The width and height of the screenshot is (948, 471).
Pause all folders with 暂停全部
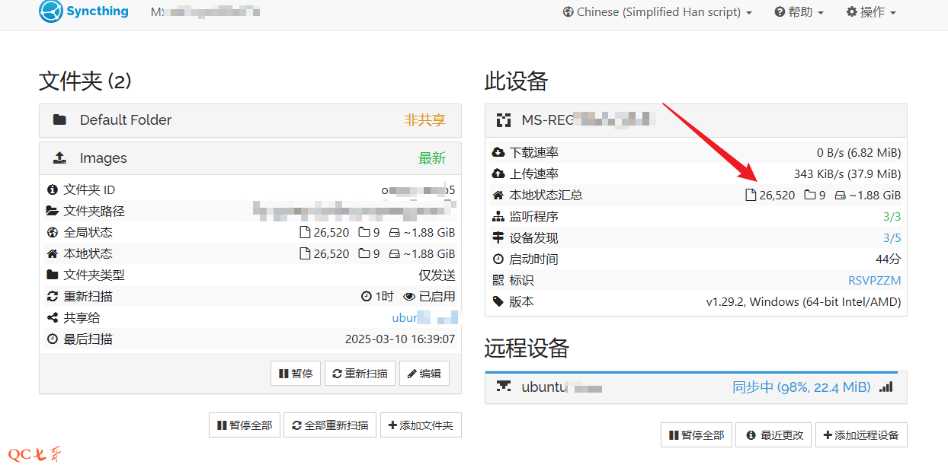245,425
